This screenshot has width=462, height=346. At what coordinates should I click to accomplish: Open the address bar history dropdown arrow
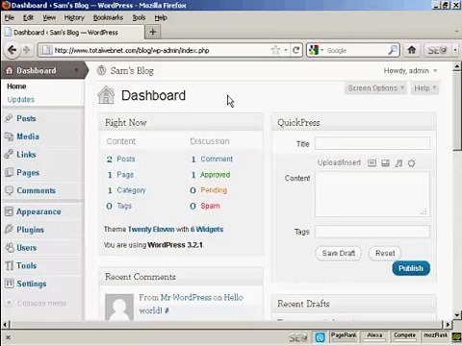click(x=286, y=50)
